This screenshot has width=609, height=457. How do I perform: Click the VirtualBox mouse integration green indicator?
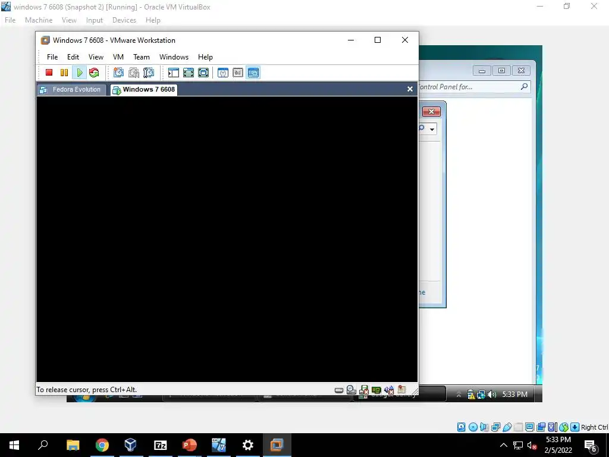point(564,427)
